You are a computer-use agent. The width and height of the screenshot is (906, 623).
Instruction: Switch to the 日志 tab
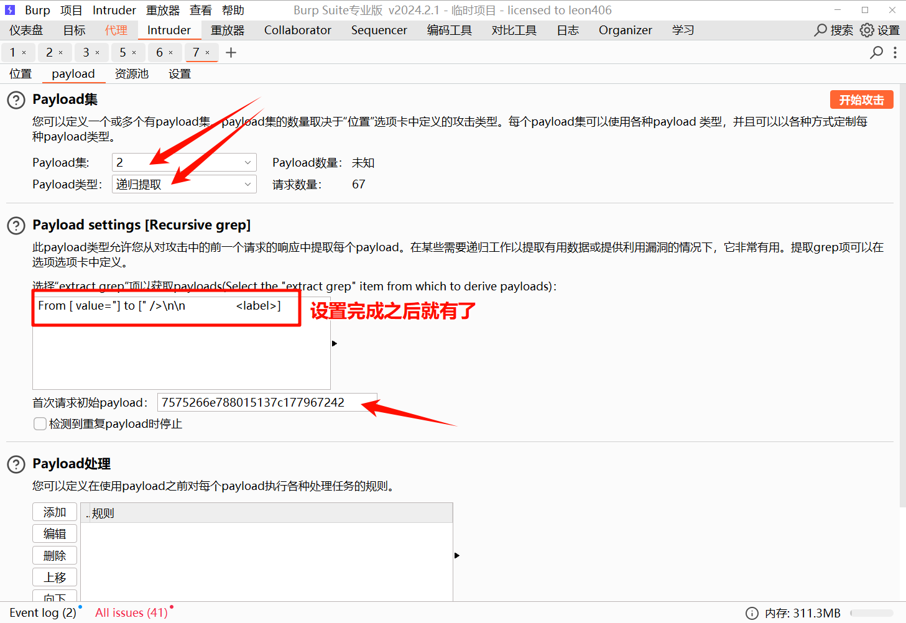coord(568,30)
